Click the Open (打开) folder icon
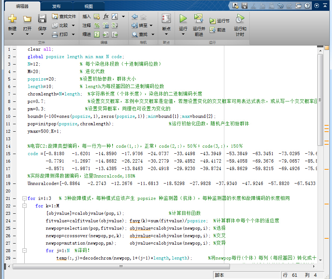The width and height of the screenshot is (332, 279). [27, 19]
